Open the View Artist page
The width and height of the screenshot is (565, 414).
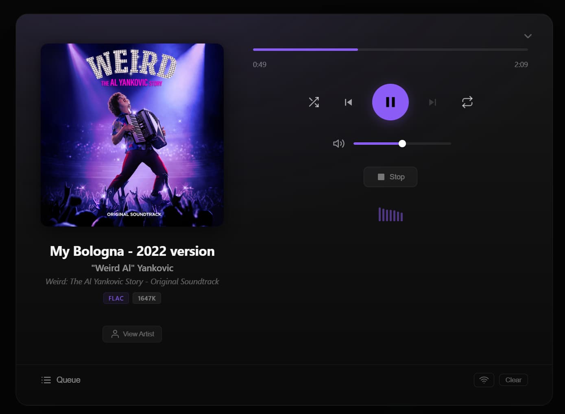pyautogui.click(x=132, y=334)
